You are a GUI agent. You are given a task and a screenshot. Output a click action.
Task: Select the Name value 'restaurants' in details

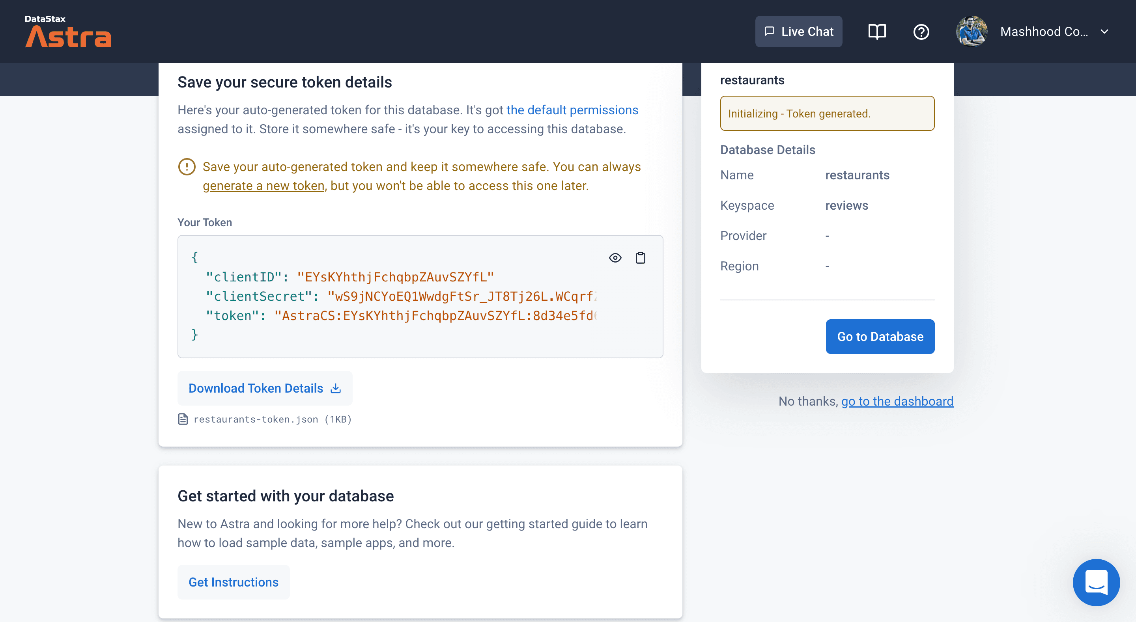point(857,175)
